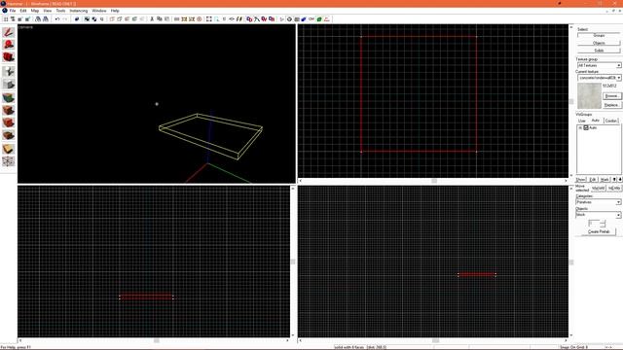This screenshot has height=350, width=623.
Task: Select the Vertex Manipulation tool
Action: point(9,161)
